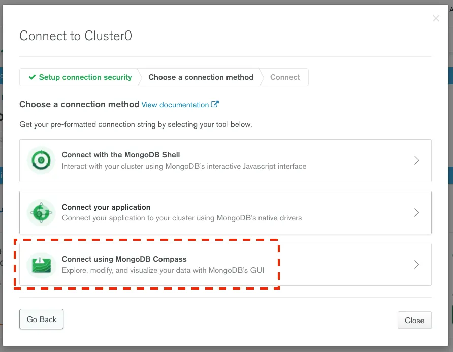Expand the Connect your application chevron
This screenshot has height=352, width=453.
(416, 213)
